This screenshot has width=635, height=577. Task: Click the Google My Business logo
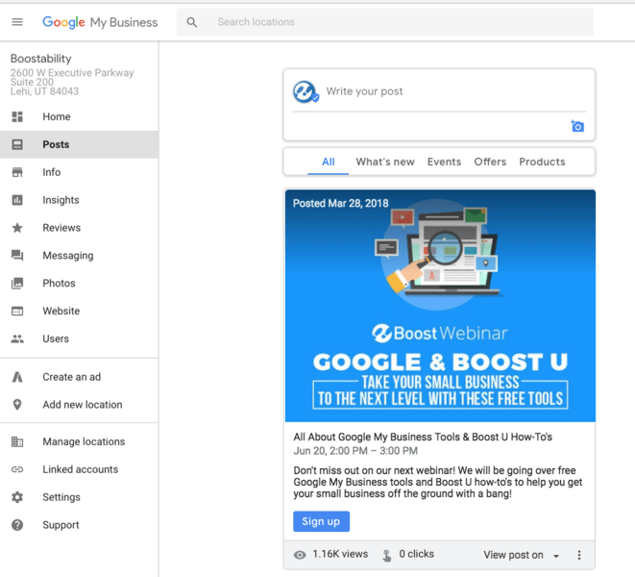pyautogui.click(x=100, y=22)
